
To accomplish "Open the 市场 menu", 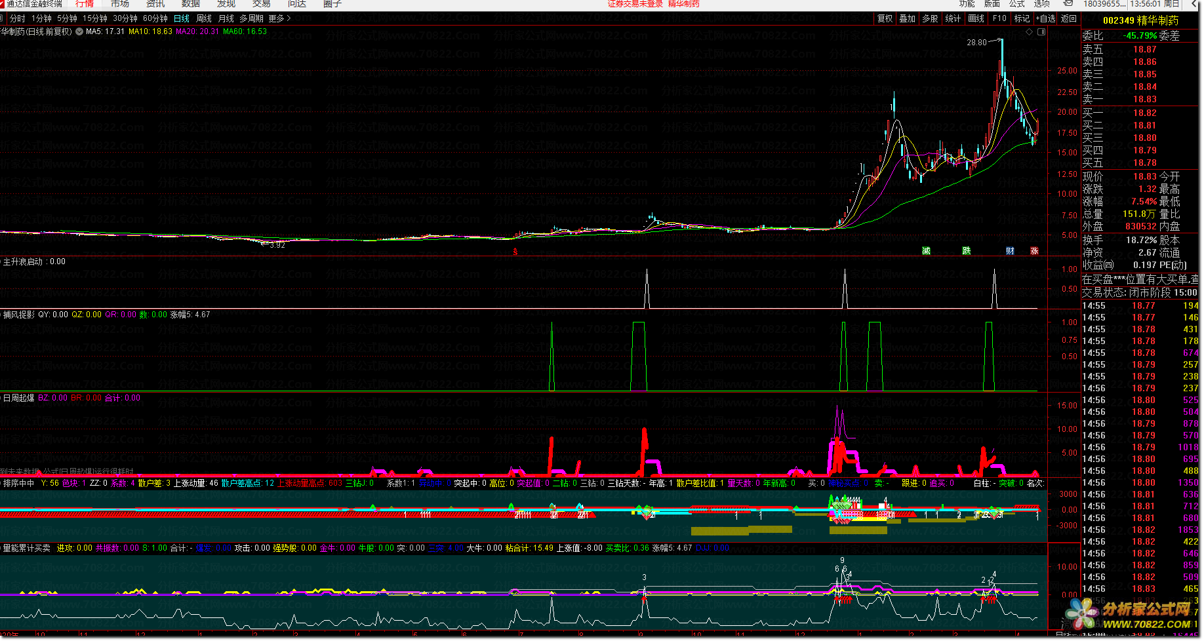I will (x=120, y=3).
